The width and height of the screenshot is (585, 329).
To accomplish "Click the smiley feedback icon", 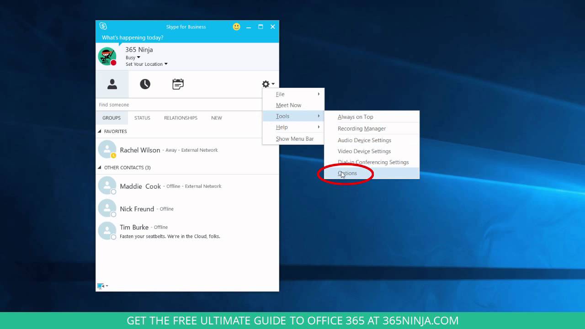I will click(236, 27).
